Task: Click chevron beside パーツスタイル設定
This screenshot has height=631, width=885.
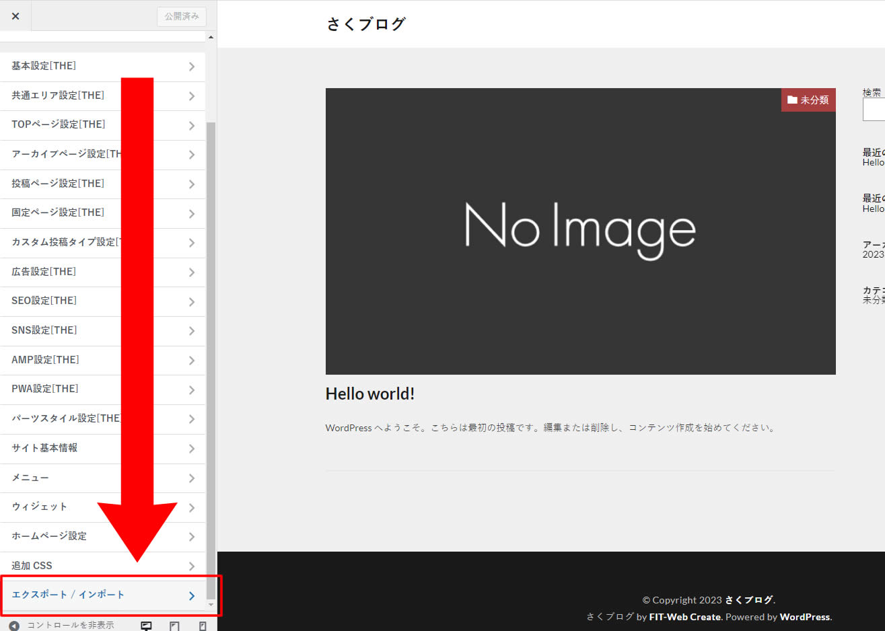Action: [x=192, y=419]
